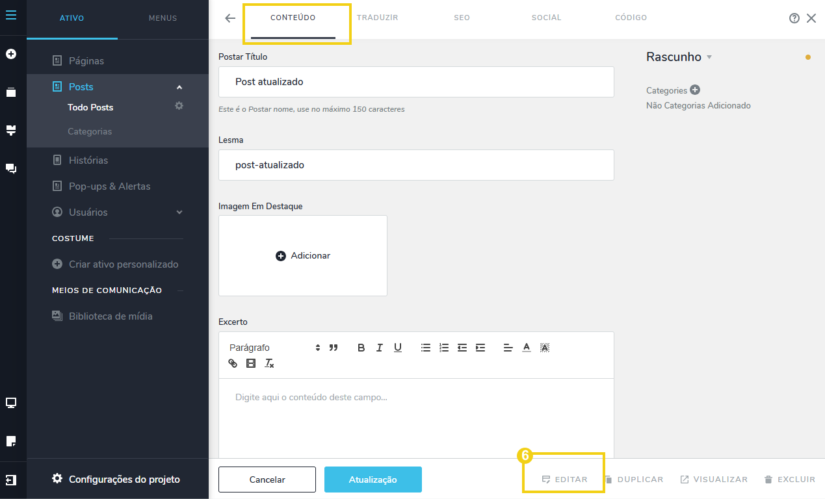This screenshot has height=499, width=825.
Task: Click the exit logout icon
Action: point(10,480)
